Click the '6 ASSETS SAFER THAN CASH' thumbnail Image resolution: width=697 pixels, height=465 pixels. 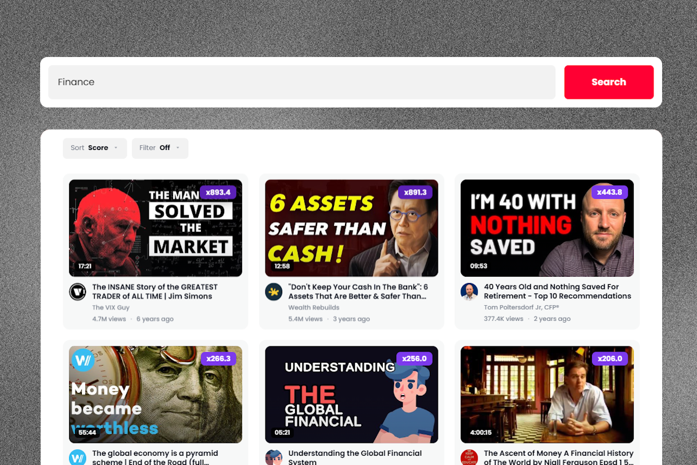click(351, 228)
